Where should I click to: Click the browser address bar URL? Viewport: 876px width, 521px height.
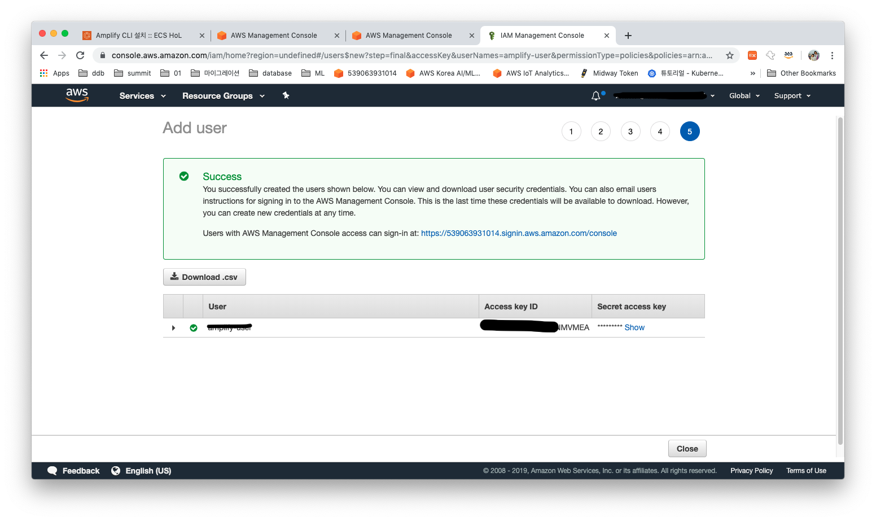point(412,55)
